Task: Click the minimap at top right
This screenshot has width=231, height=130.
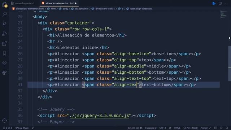Action: click(223, 14)
